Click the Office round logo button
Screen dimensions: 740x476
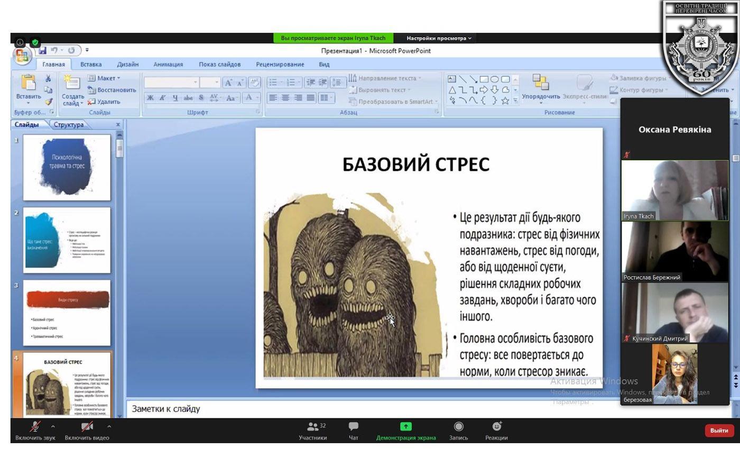22,56
